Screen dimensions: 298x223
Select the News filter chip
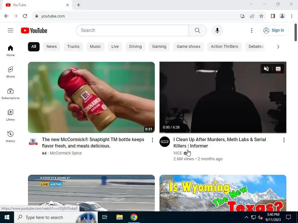click(x=52, y=47)
